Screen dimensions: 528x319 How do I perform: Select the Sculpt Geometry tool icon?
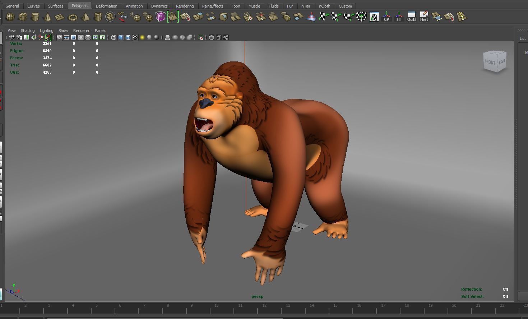(311, 17)
